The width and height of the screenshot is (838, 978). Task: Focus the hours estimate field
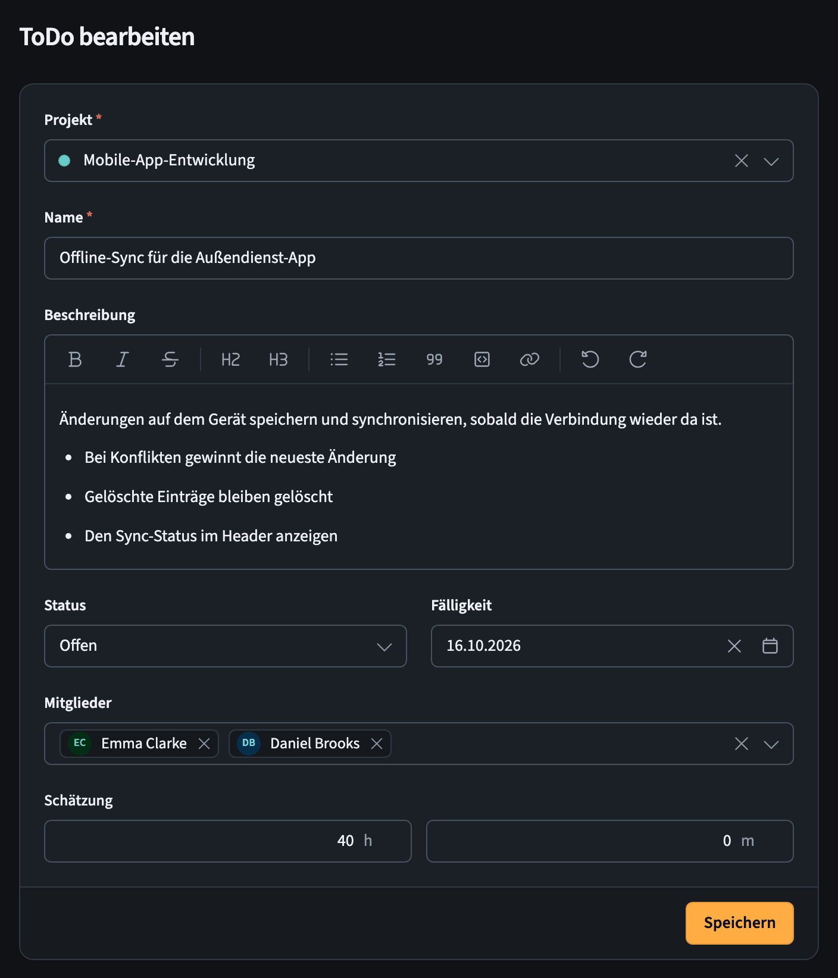(228, 841)
